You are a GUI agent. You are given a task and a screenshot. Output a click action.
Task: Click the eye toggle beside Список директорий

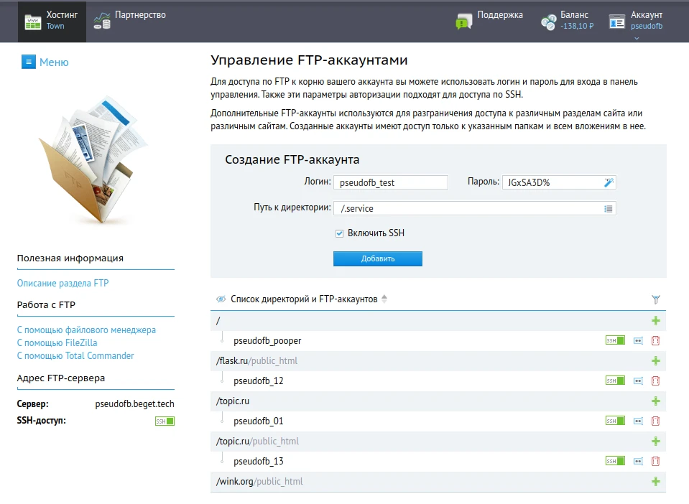click(x=221, y=298)
